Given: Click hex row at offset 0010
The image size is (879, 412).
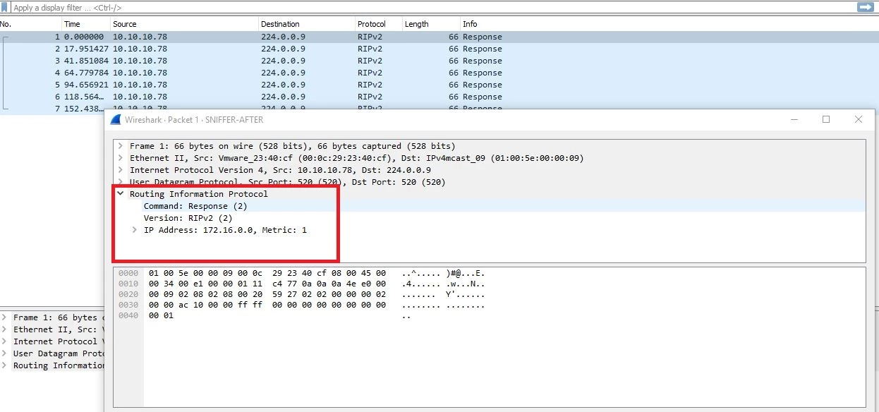Looking at the screenshot, I should pos(268,284).
